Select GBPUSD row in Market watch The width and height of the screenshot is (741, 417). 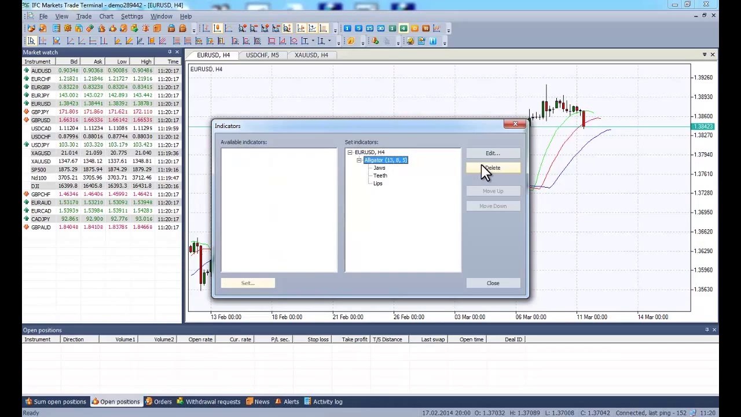[101, 120]
